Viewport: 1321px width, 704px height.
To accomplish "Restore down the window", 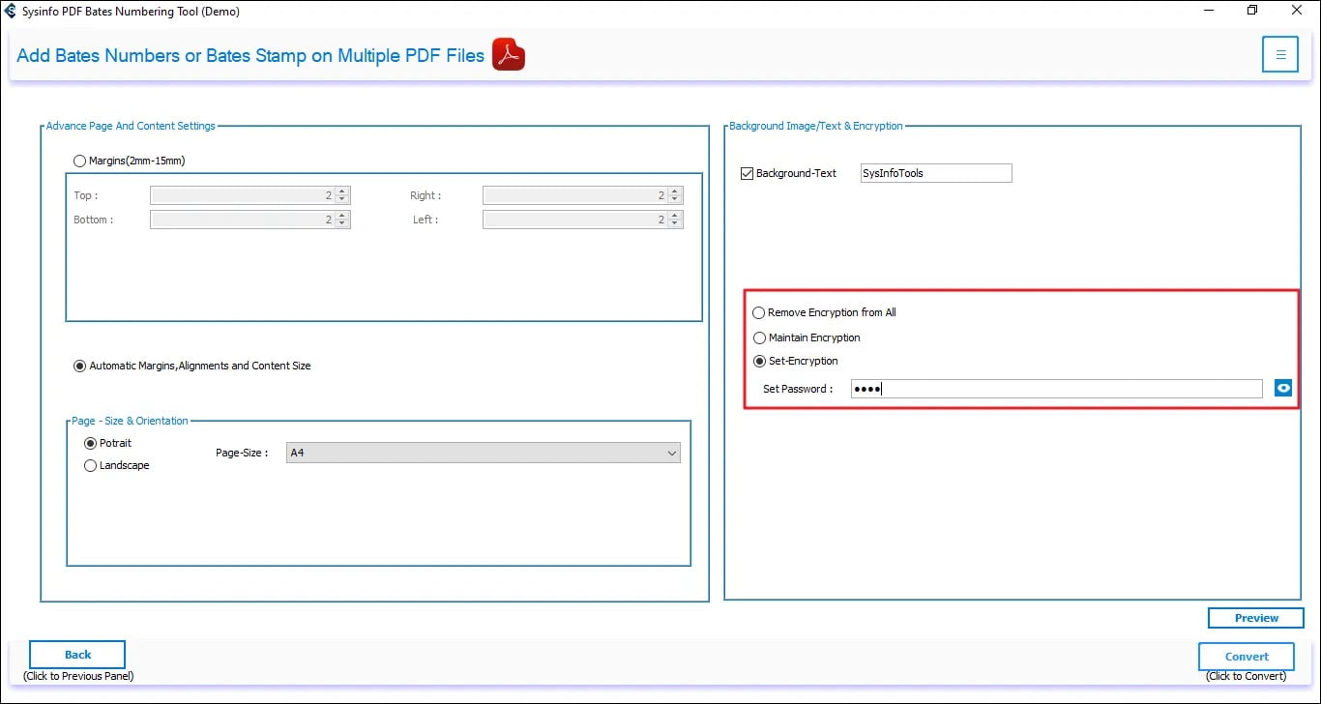I will coord(1252,11).
